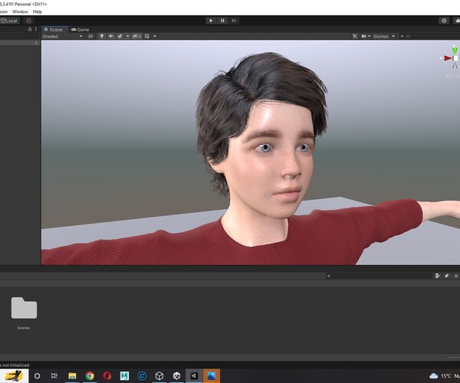
Task: Toggle favorites star icon in Project
Action: click(x=456, y=276)
